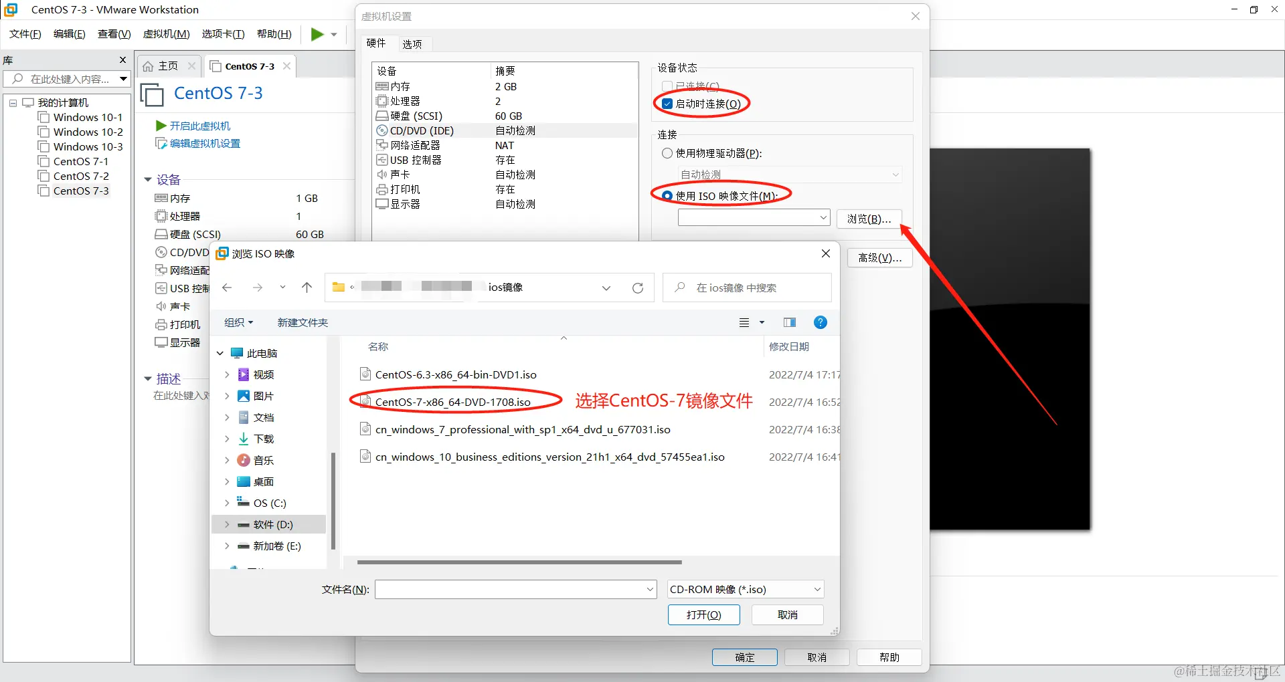Select CentOS-7-x86_64-DVD-1708.iso file
The image size is (1285, 682).
coord(452,402)
